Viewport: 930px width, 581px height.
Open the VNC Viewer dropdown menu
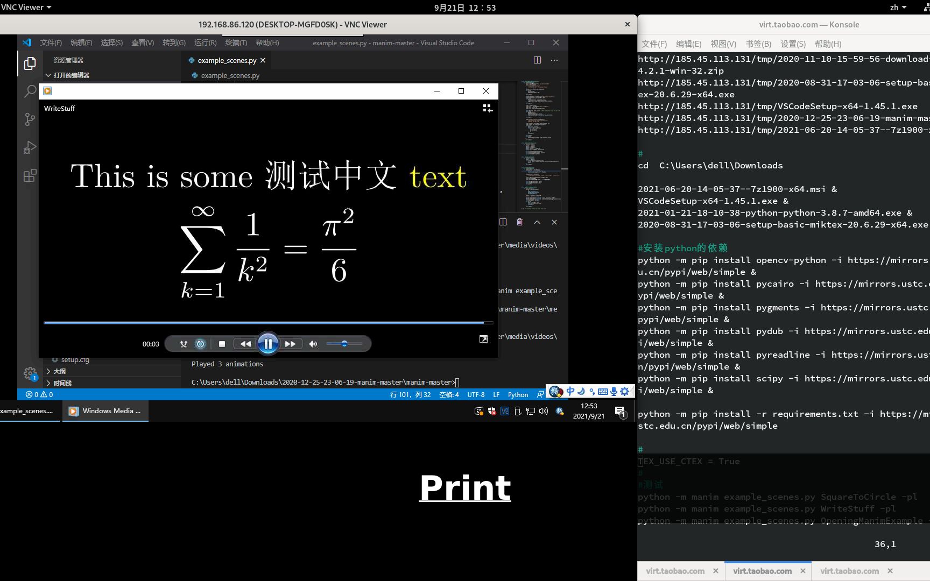click(26, 7)
